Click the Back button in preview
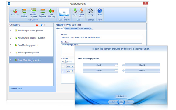 click(113, 102)
